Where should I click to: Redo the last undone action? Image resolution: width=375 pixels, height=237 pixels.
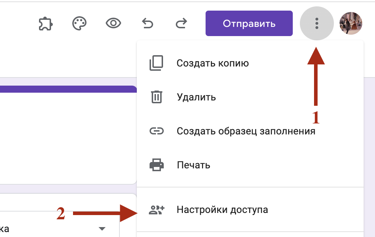[181, 24]
